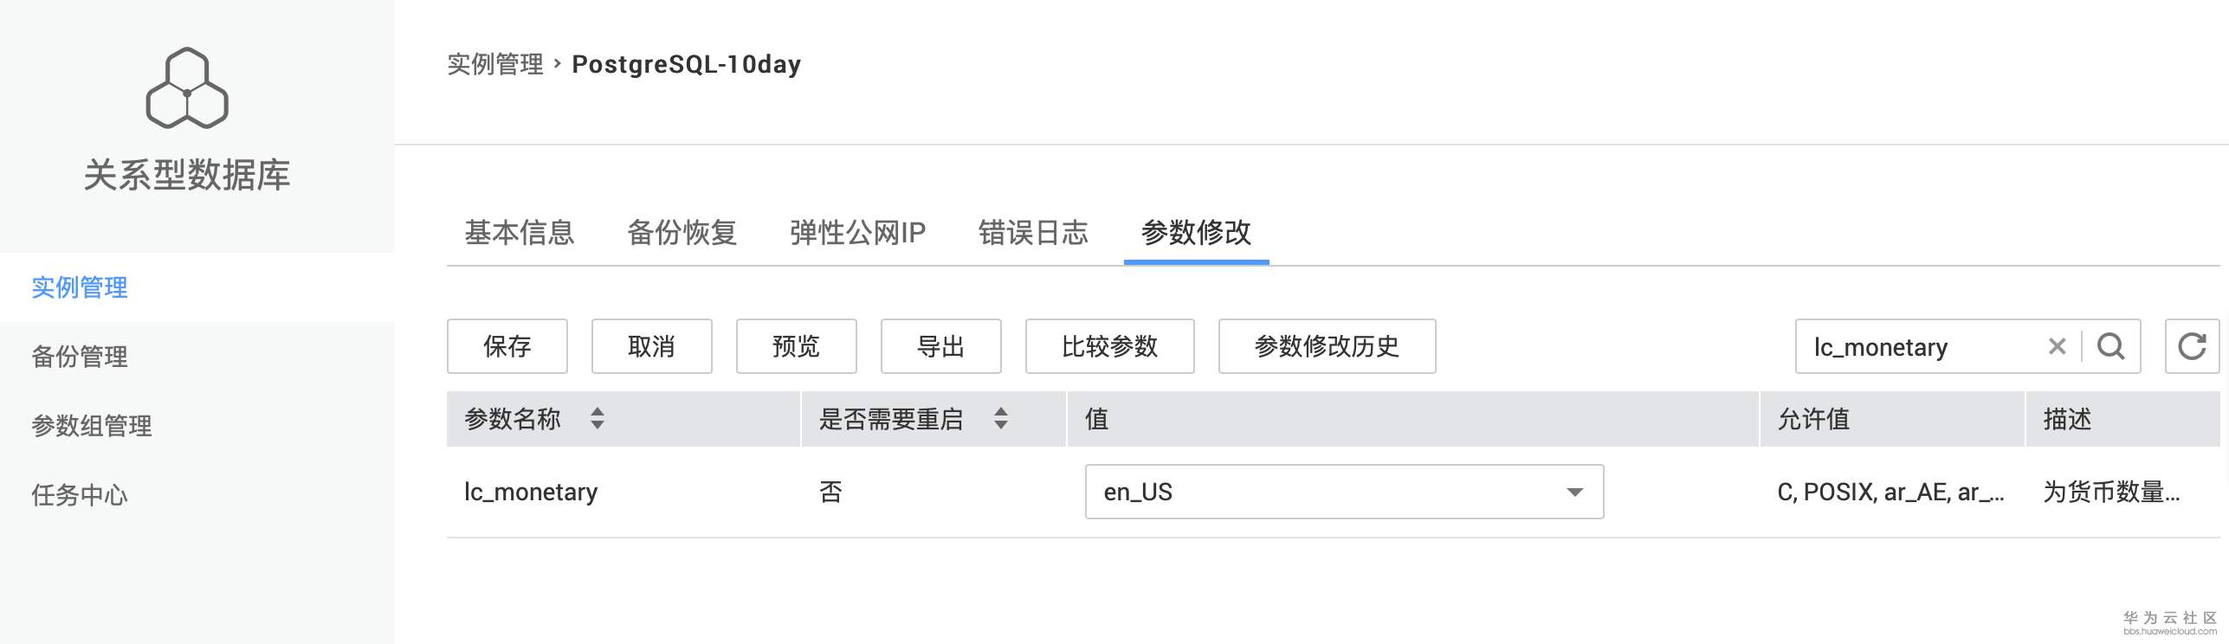2229x644 pixels.
Task: Refresh the parameter list
Action: (x=2192, y=346)
